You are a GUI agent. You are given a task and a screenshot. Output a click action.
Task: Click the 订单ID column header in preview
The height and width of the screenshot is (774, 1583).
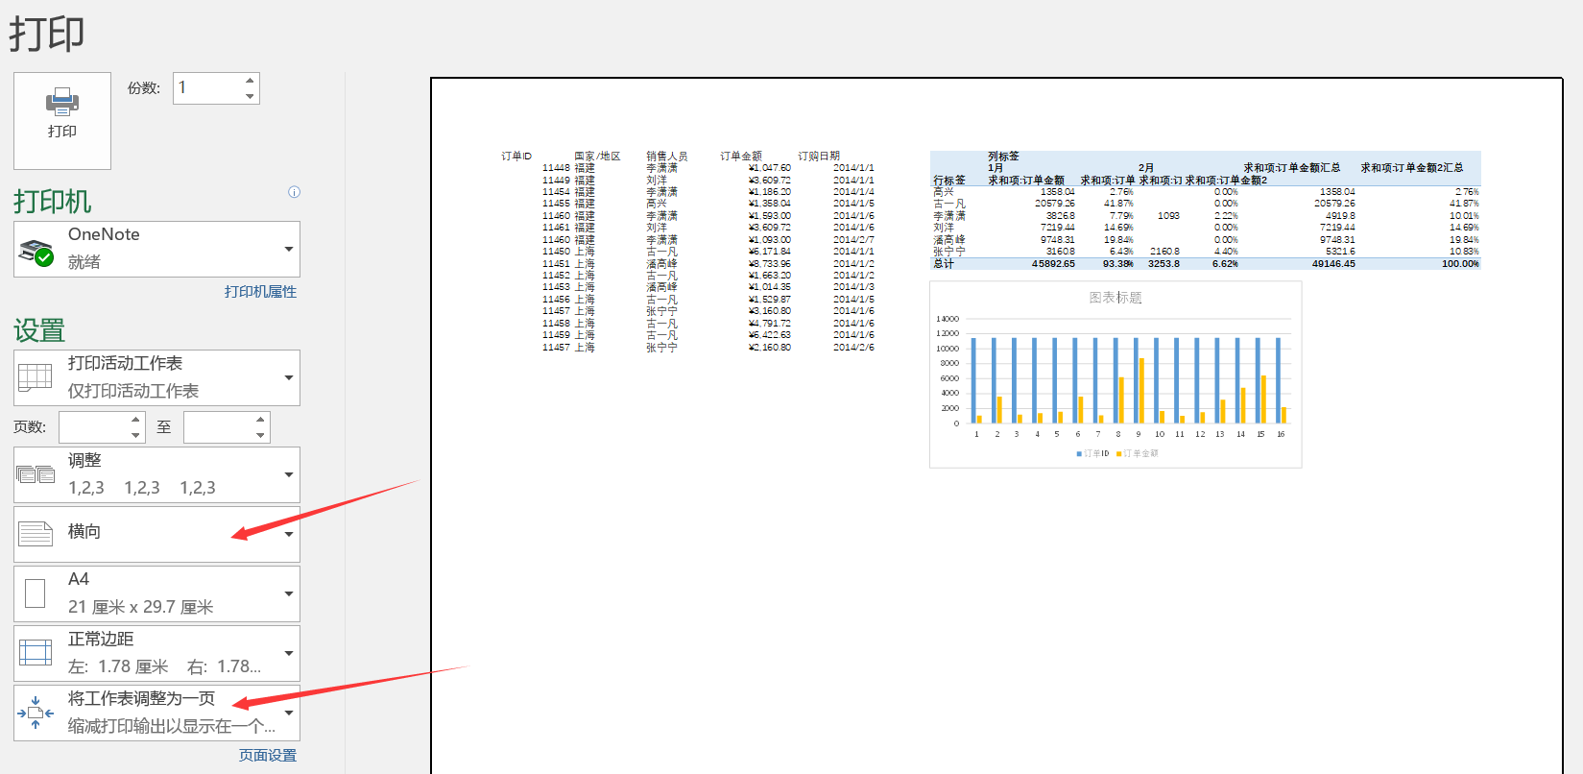click(x=516, y=156)
